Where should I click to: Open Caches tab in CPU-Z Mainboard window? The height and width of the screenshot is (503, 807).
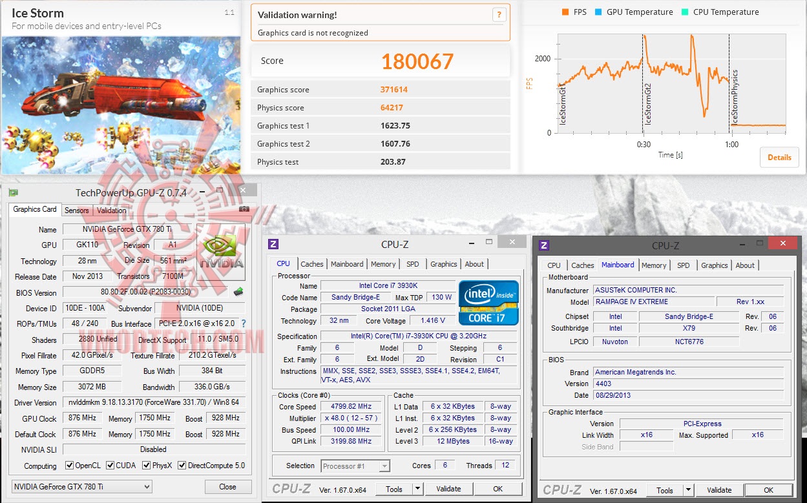[x=583, y=265]
